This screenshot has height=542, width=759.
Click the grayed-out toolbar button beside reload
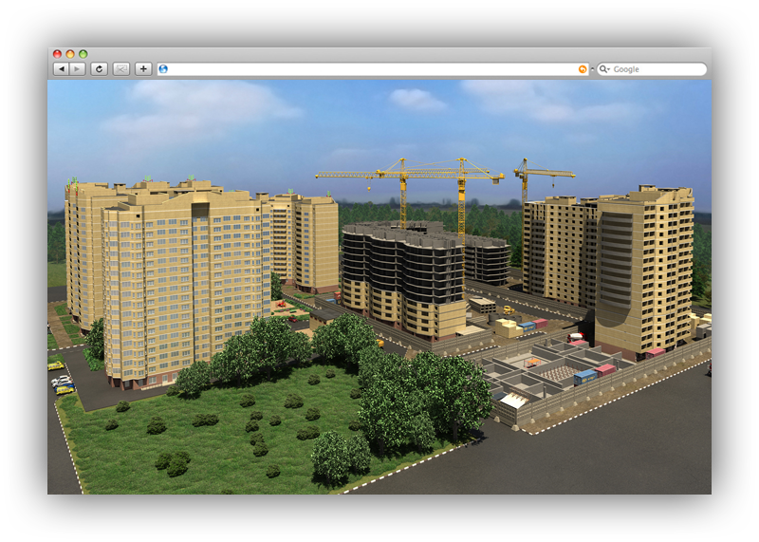(x=121, y=69)
